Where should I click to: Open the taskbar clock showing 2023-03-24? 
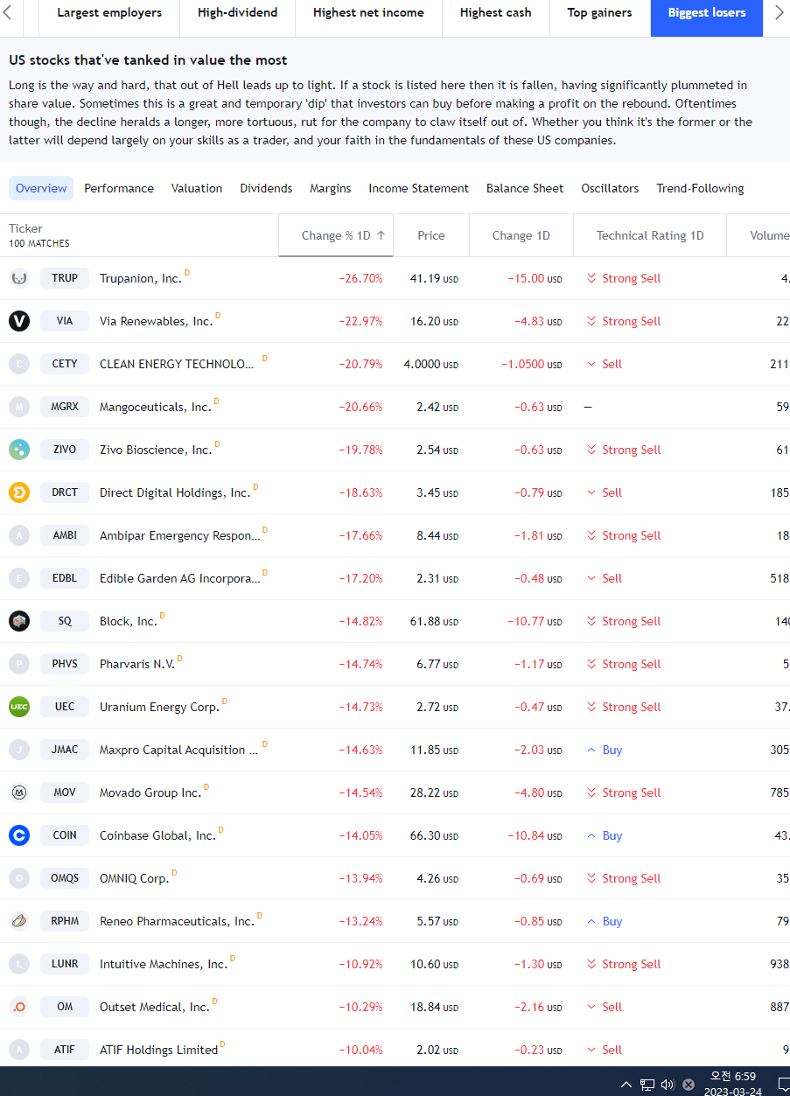tap(733, 1085)
